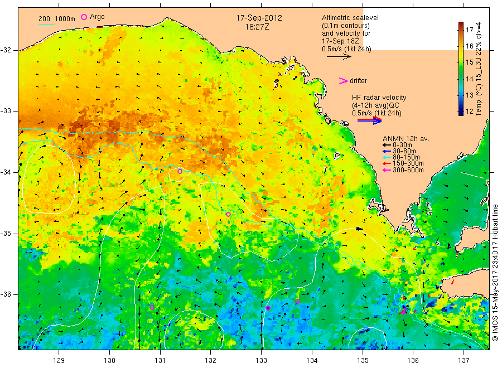Click the dark blue bottom of the temperature colour bar

(x=461, y=113)
